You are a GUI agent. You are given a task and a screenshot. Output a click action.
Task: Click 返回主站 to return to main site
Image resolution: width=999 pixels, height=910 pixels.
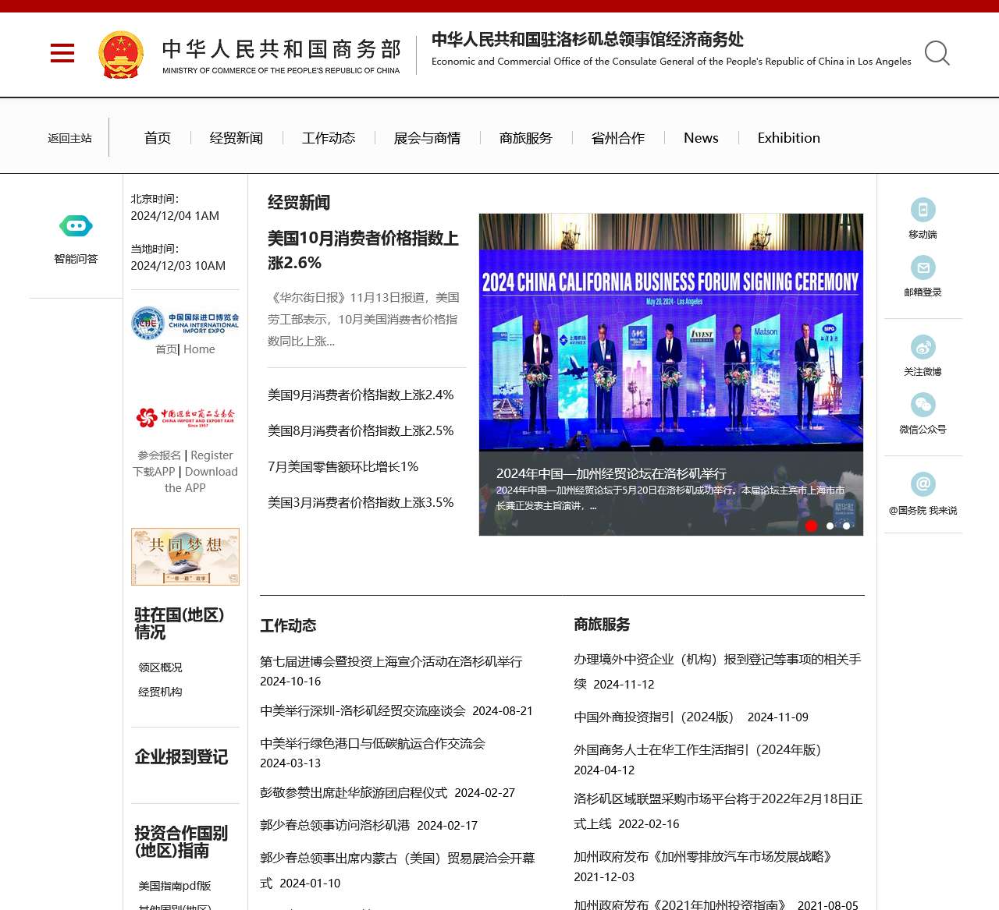point(69,137)
